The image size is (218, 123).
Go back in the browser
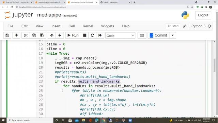(3, 7)
